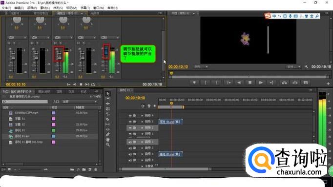Open first audio mixer channel automation dropdown

click(x=17, y=38)
